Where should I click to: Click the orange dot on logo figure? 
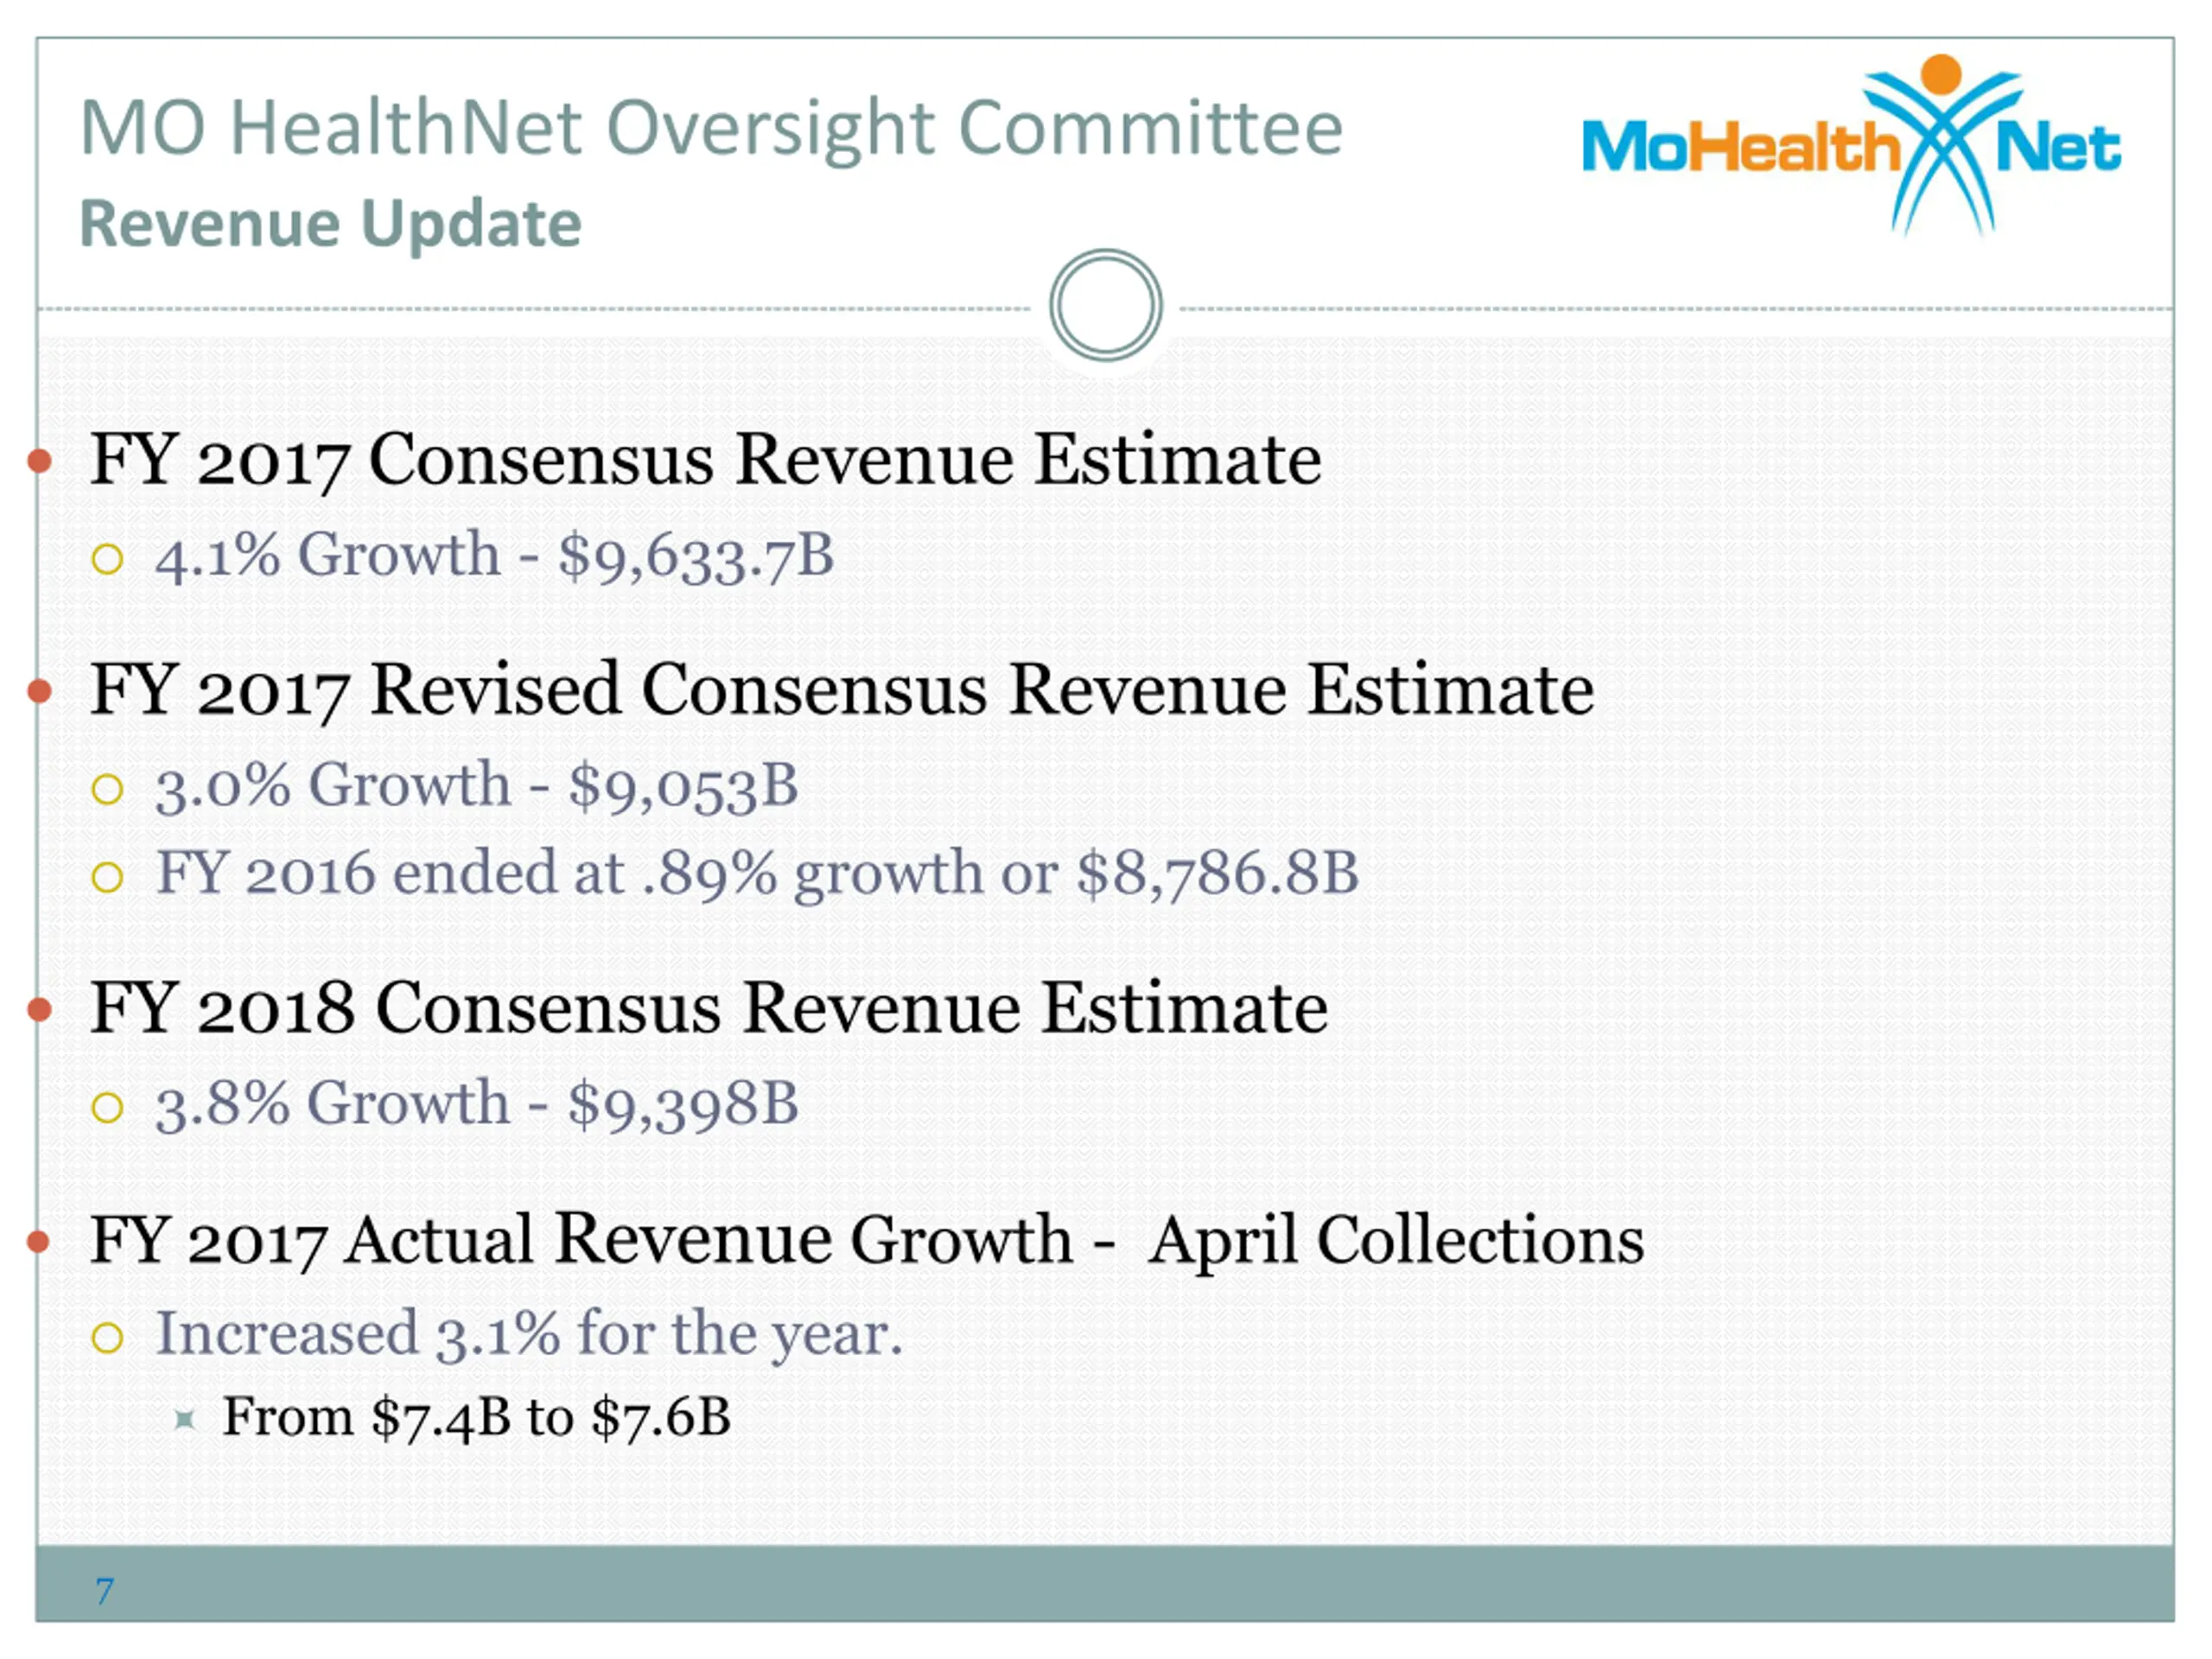(1941, 75)
